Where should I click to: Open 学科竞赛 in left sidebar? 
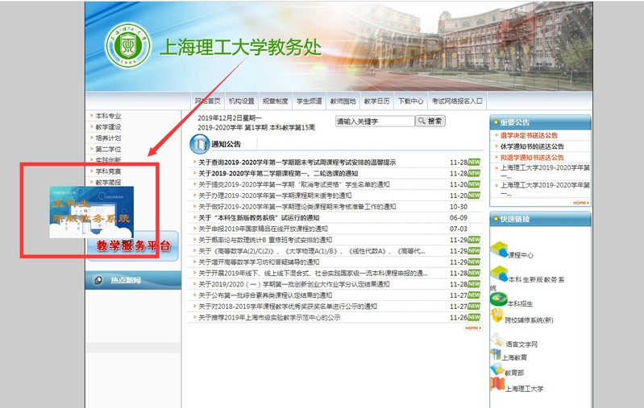click(x=108, y=171)
